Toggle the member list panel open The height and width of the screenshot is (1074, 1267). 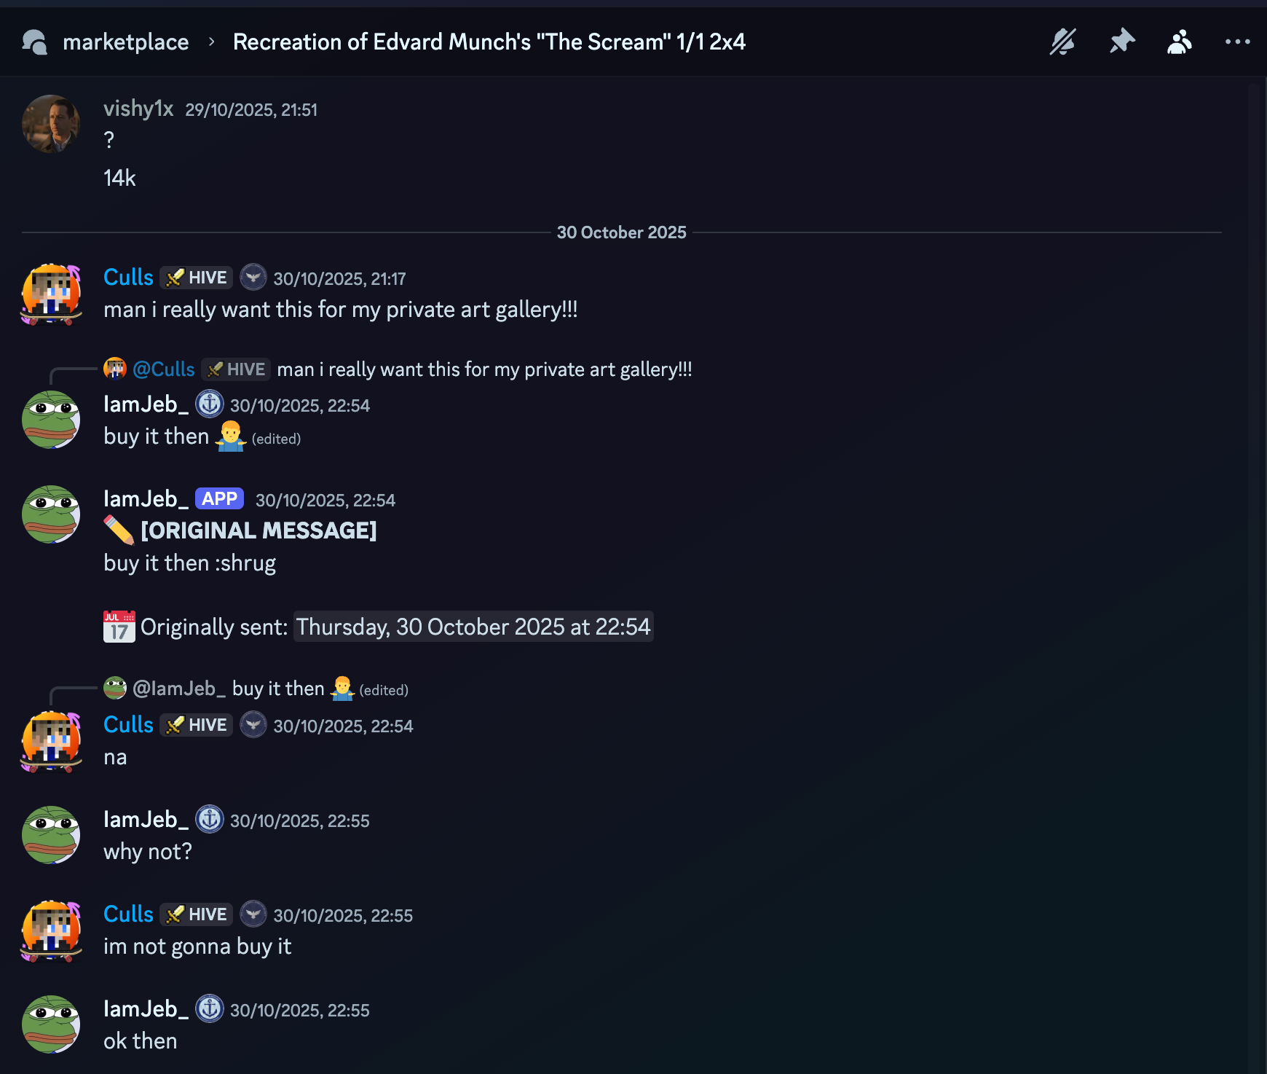pyautogui.click(x=1179, y=42)
